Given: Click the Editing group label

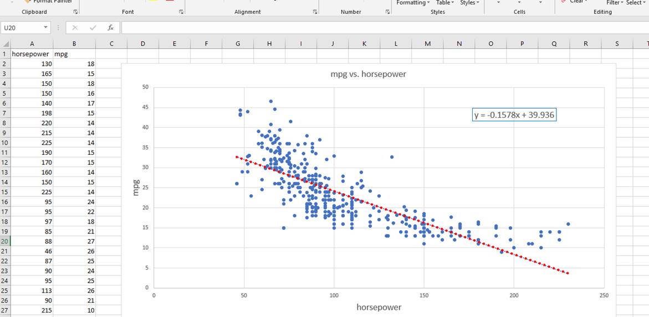Looking at the screenshot, I should tap(602, 12).
